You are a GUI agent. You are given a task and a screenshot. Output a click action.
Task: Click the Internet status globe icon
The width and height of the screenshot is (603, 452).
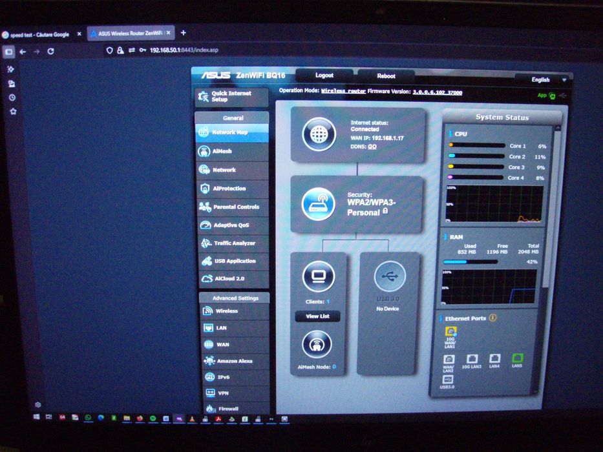(319, 134)
